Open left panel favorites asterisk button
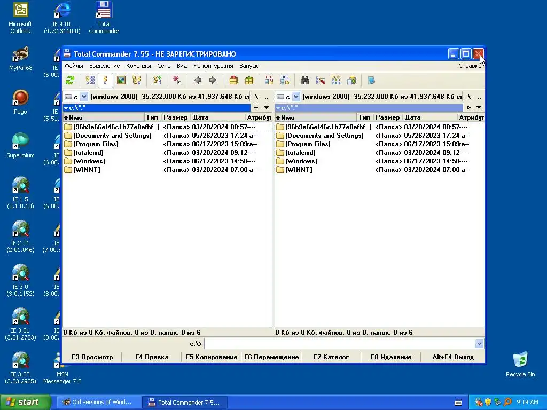 tap(256, 108)
